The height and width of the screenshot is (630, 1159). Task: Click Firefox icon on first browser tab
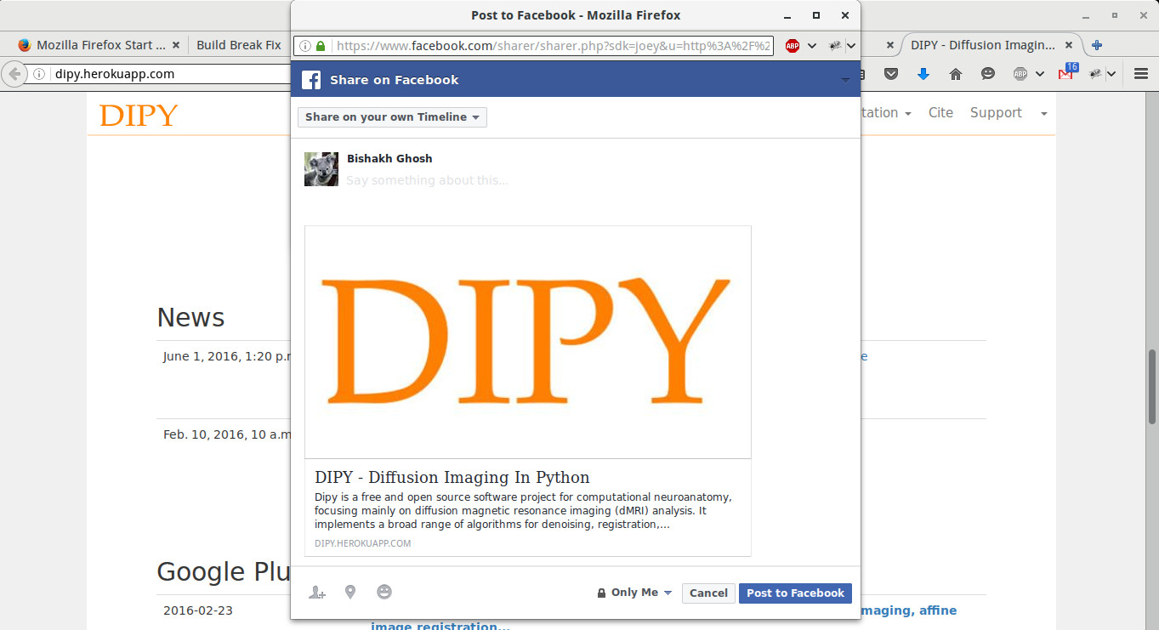coord(24,45)
